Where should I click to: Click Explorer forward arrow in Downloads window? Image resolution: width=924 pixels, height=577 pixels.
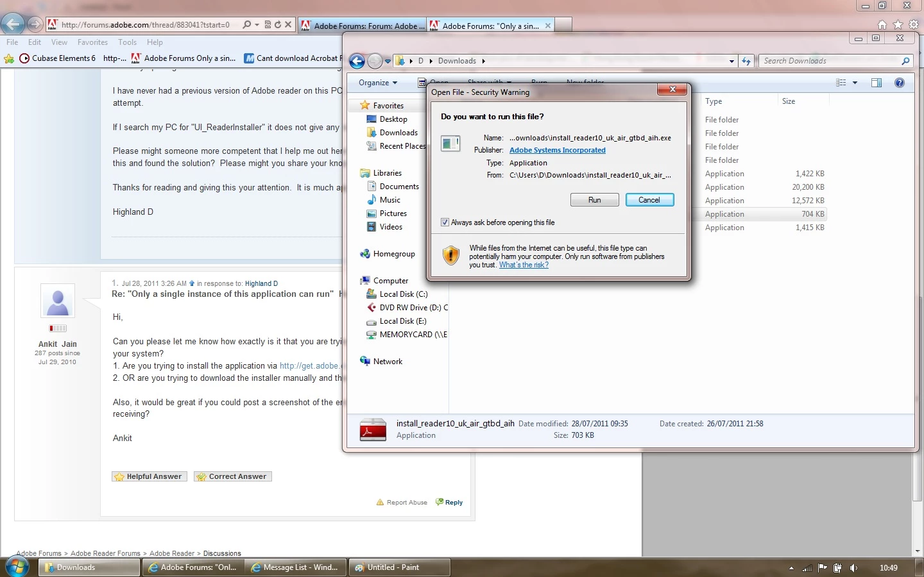(x=375, y=61)
